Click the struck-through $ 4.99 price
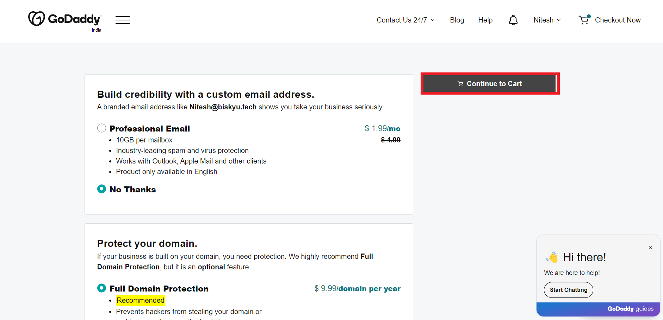Image resolution: width=663 pixels, height=320 pixels. [391, 140]
